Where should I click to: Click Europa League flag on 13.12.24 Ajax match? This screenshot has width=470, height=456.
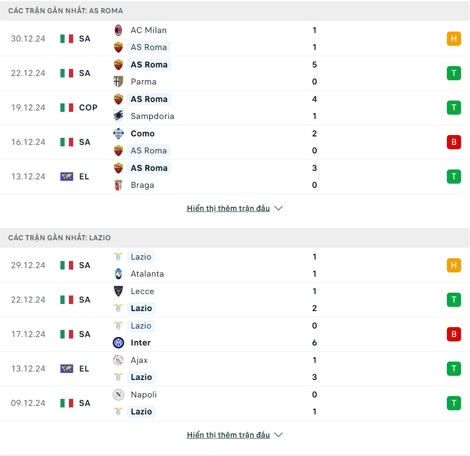pyautogui.click(x=67, y=369)
